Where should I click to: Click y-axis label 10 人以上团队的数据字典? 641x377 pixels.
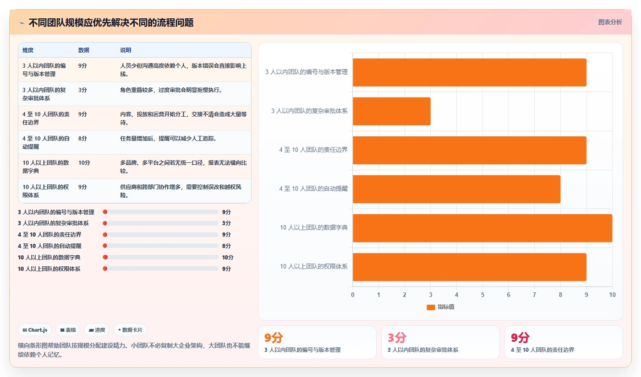coord(314,227)
